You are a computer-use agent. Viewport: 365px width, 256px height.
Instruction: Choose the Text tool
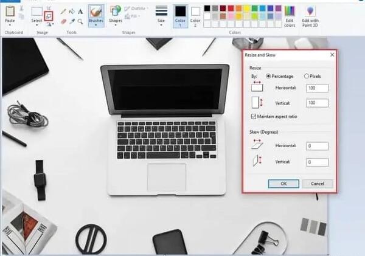click(x=80, y=11)
